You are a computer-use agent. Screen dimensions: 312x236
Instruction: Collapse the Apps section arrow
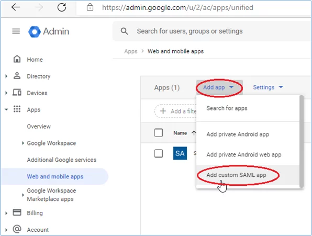(6, 109)
